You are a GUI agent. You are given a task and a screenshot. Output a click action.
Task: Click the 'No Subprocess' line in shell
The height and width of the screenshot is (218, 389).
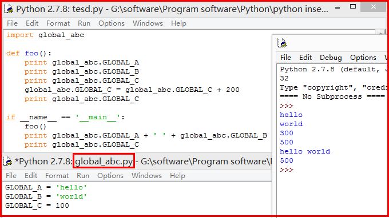[x=332, y=96]
